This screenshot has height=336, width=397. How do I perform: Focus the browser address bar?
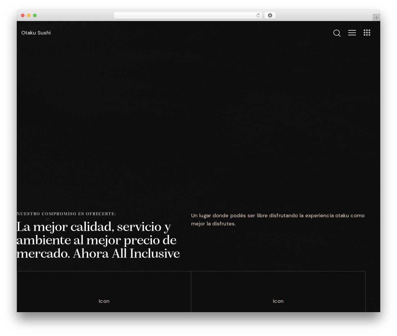(188, 15)
